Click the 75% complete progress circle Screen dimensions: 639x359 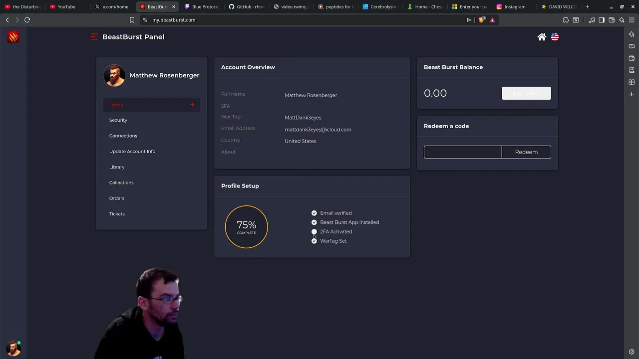246,227
